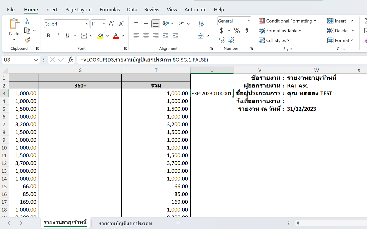
Task: Select row 7 header
Action: pyautogui.click(x=4, y=124)
